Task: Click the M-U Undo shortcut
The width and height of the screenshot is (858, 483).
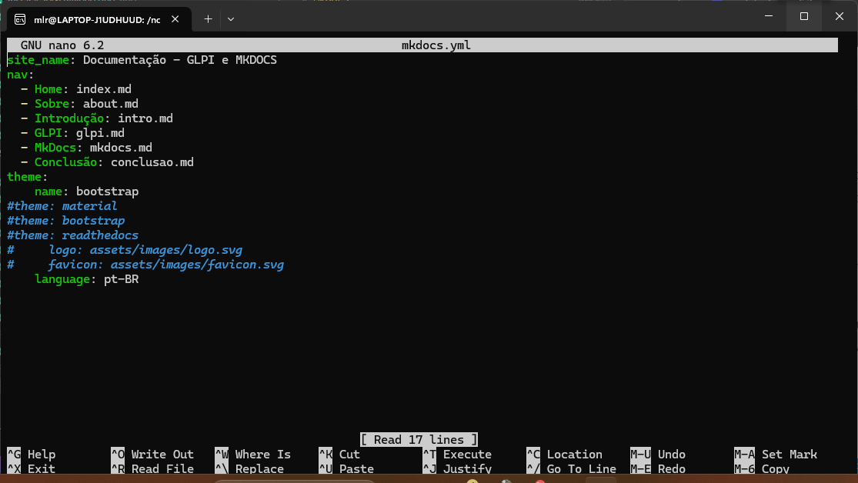Action: (x=658, y=455)
